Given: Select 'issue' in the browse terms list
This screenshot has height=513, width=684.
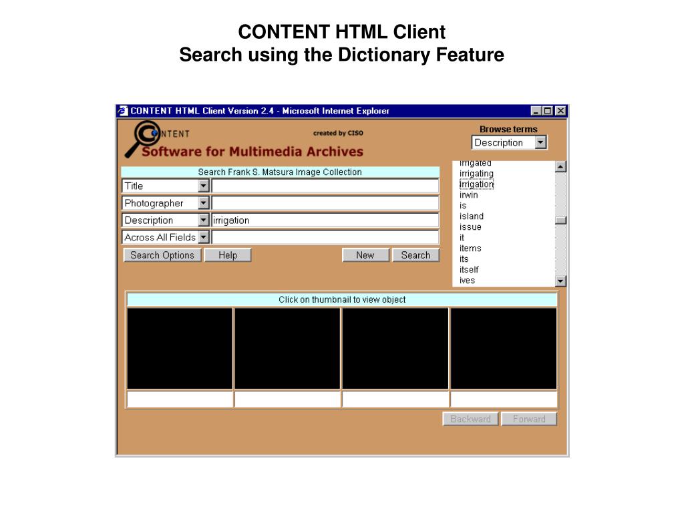Looking at the screenshot, I should [x=470, y=227].
